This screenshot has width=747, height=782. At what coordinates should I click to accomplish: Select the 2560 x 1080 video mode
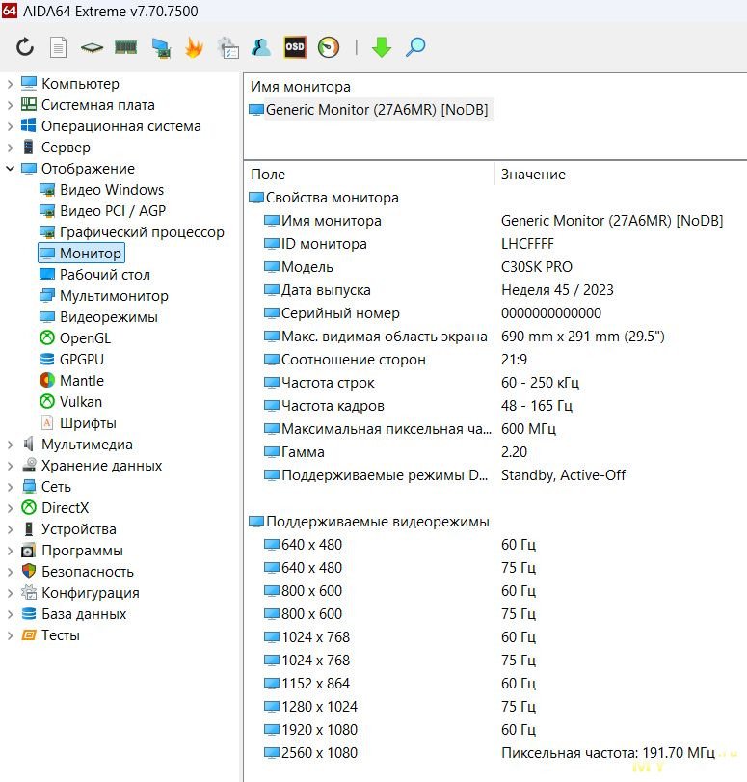(x=495, y=752)
